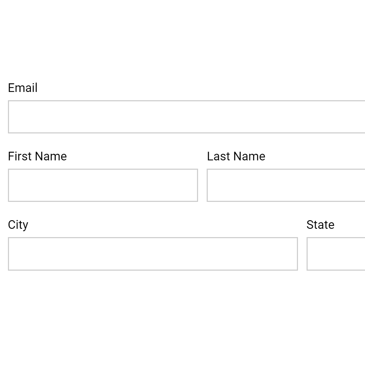
Task: Click the Email label text
Action: tap(23, 88)
